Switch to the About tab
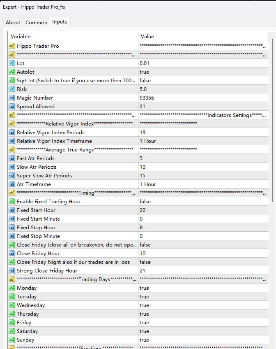276x349 pixels. [13, 22]
